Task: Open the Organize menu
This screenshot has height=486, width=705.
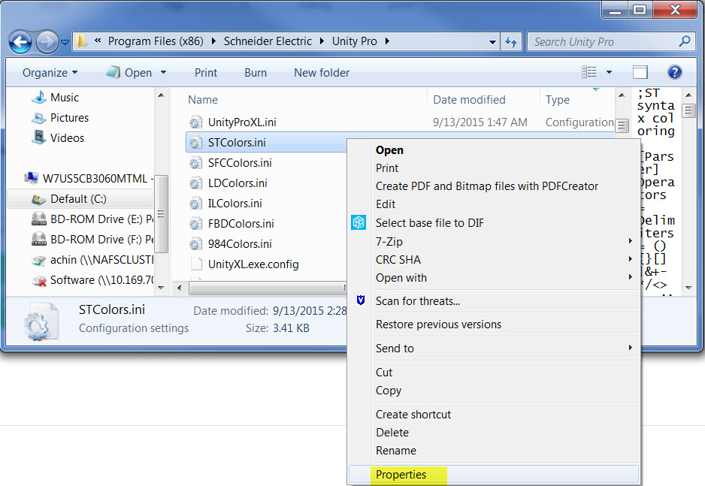Action: click(x=50, y=73)
